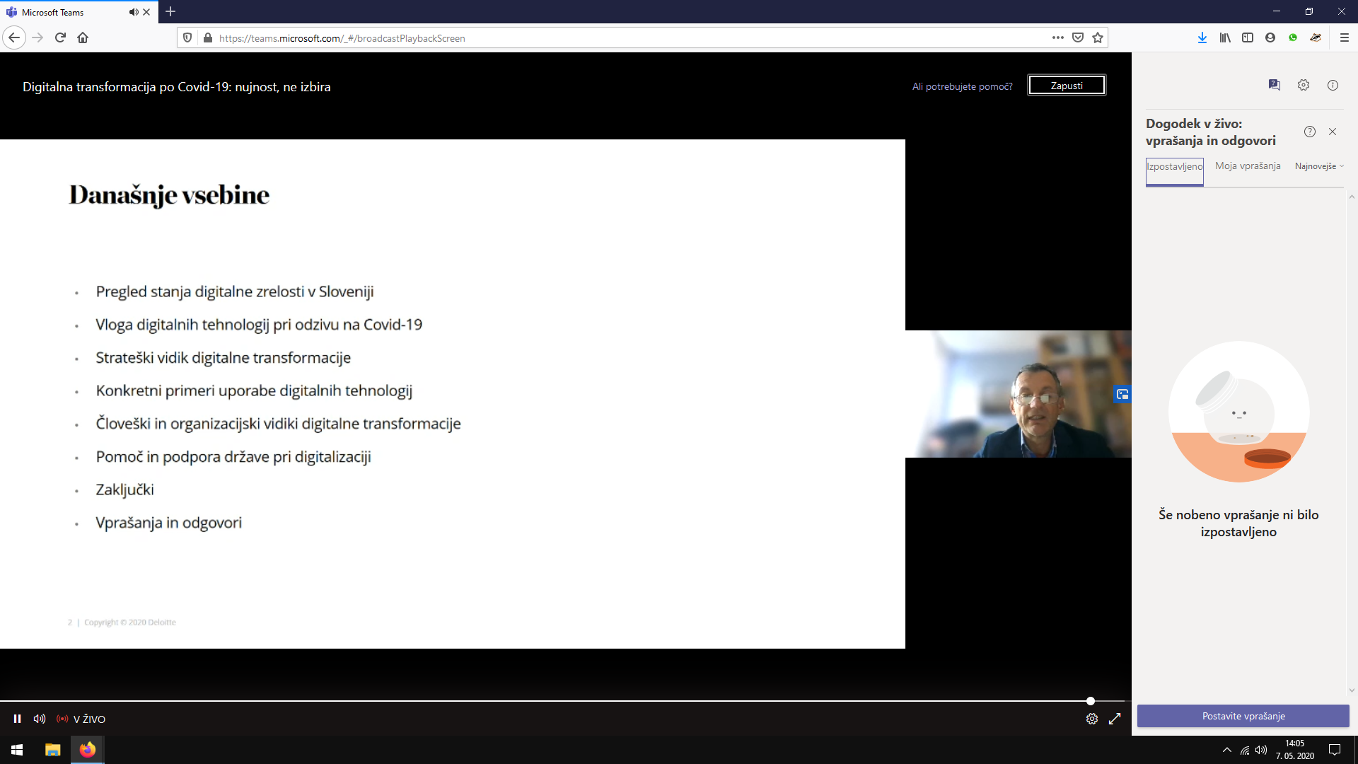
Task: Show the meeting info icon
Action: (x=1333, y=85)
